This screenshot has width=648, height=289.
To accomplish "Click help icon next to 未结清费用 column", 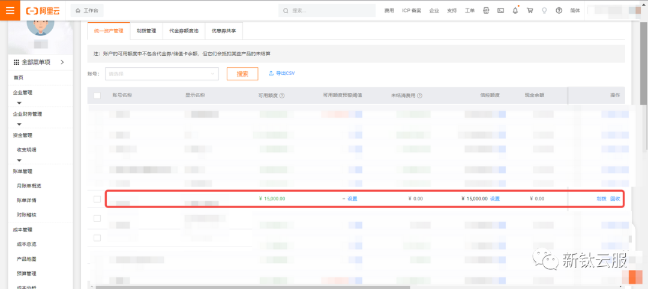I will (419, 95).
